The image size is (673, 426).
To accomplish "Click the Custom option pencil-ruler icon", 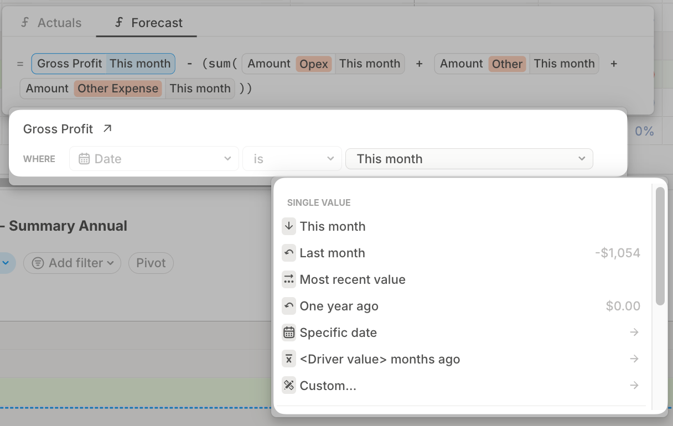I will click(x=289, y=386).
